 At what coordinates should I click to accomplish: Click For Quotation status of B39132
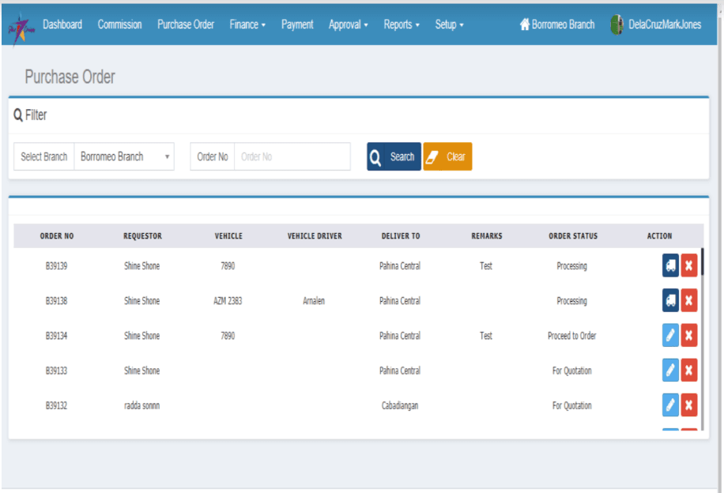click(572, 406)
